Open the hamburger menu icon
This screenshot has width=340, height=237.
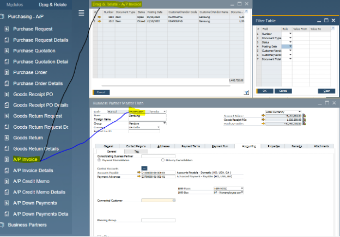pyautogui.click(x=81, y=13)
